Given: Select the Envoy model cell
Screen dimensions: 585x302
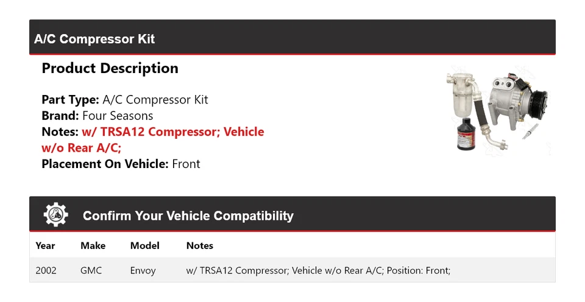Looking at the screenshot, I should (143, 270).
